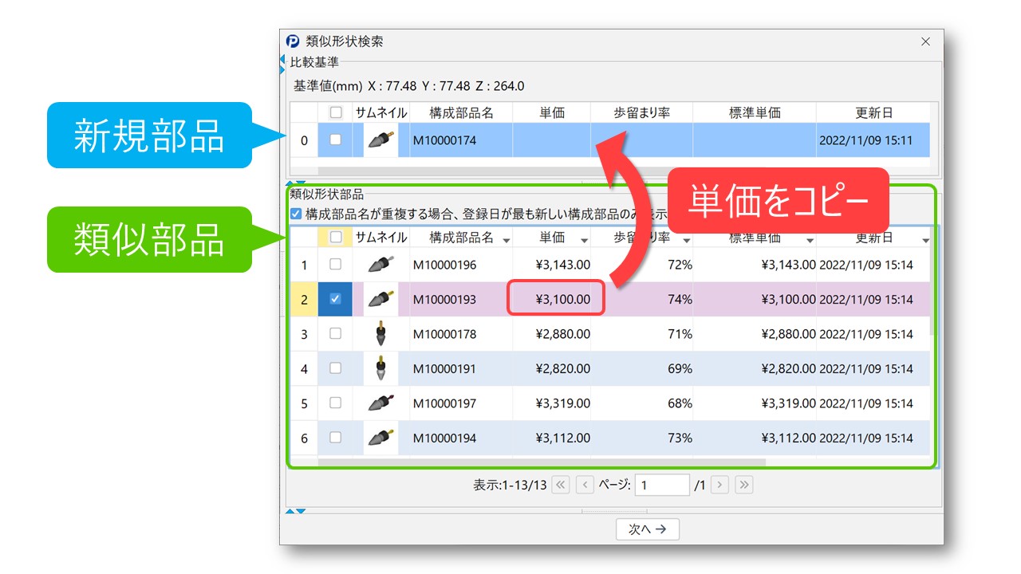
Task: Open the 更新日 column filter dropdown
Action: (925, 241)
